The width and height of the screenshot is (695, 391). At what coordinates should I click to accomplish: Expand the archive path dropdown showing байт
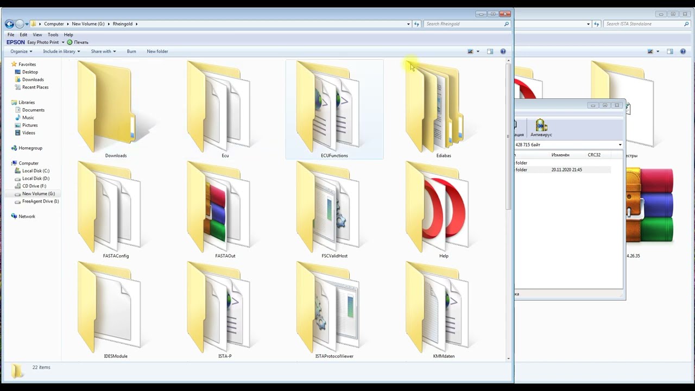620,145
